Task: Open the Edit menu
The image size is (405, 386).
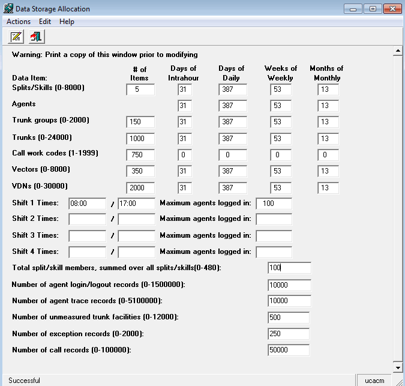Action: 45,22
